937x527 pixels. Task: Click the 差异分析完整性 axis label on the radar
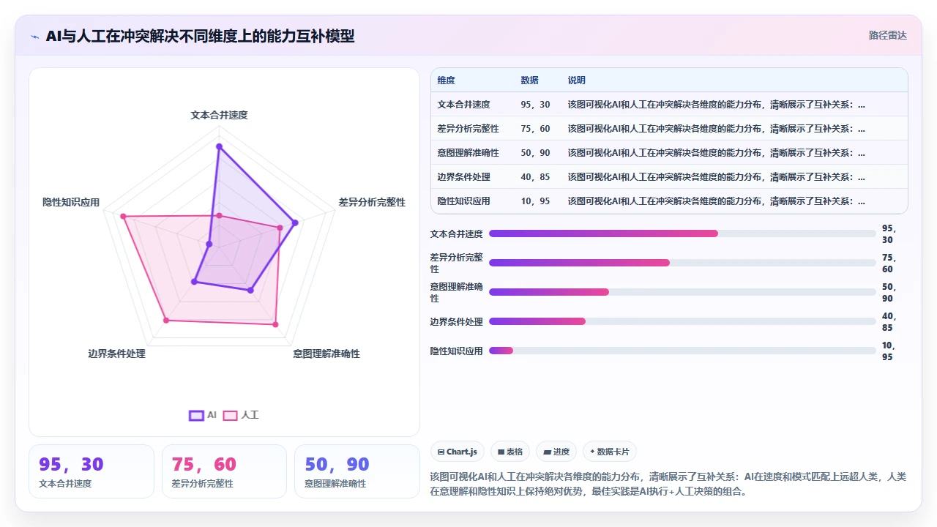tap(372, 202)
